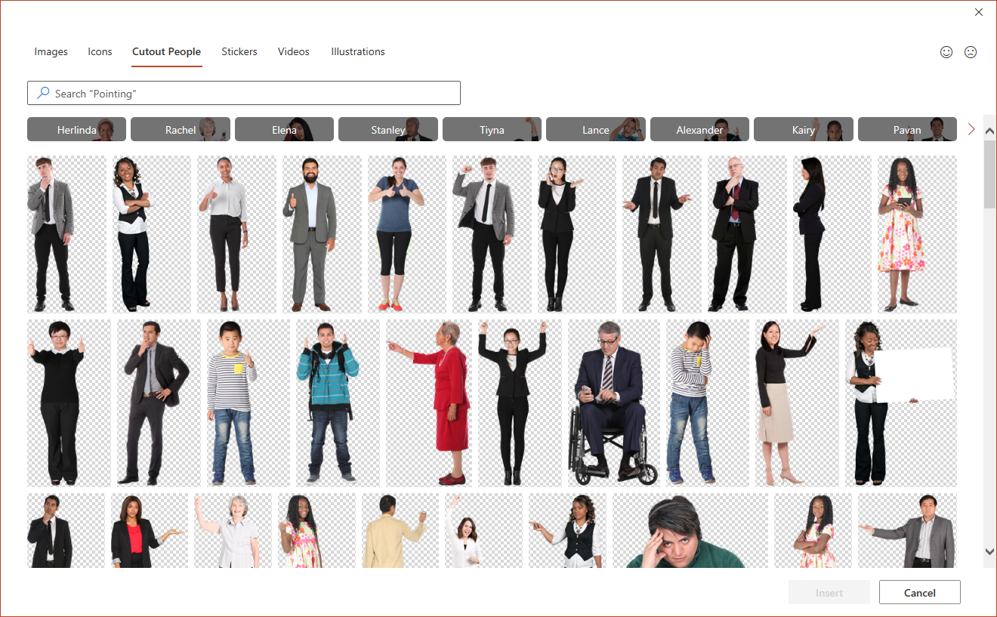Screen dimensions: 997x617
Task: Select the woman in black blazer and red top
Action: [x=150, y=530]
